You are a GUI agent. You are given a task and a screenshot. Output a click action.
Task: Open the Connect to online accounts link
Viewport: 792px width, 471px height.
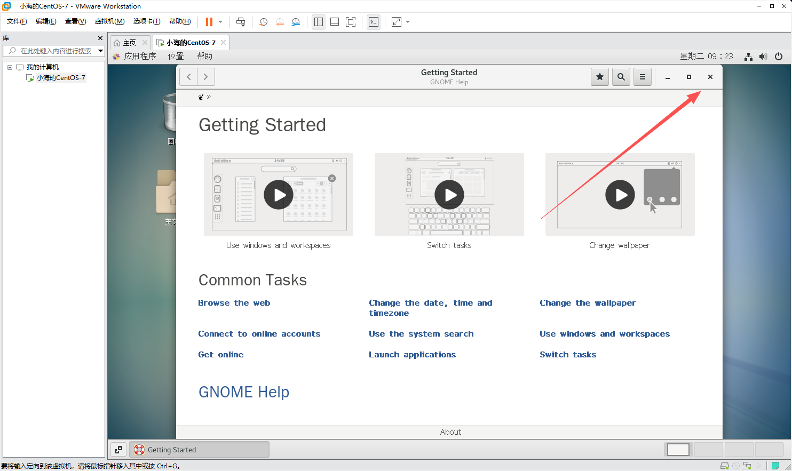pyautogui.click(x=259, y=334)
